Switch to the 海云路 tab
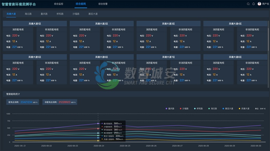The image size is (270, 151). tap(28, 14)
